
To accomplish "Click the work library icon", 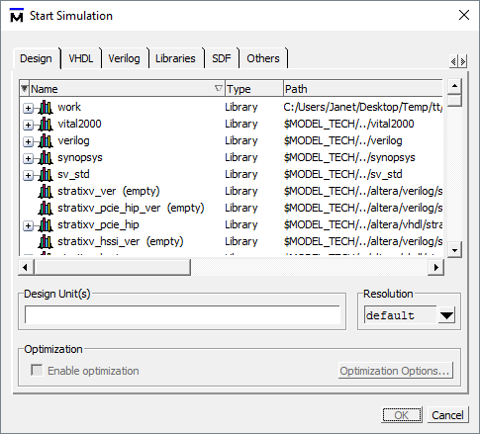I will coord(46,108).
